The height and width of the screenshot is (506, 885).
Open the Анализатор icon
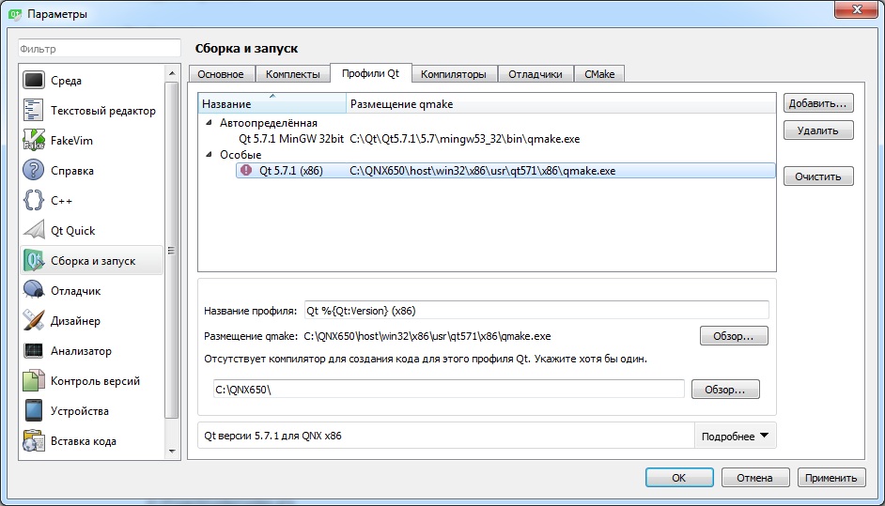(33, 350)
